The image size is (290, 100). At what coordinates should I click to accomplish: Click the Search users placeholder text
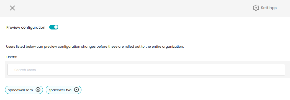(x=25, y=70)
